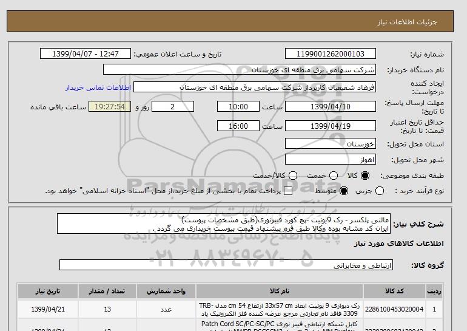Click row 1 need date 1399/04/21

(48, 310)
